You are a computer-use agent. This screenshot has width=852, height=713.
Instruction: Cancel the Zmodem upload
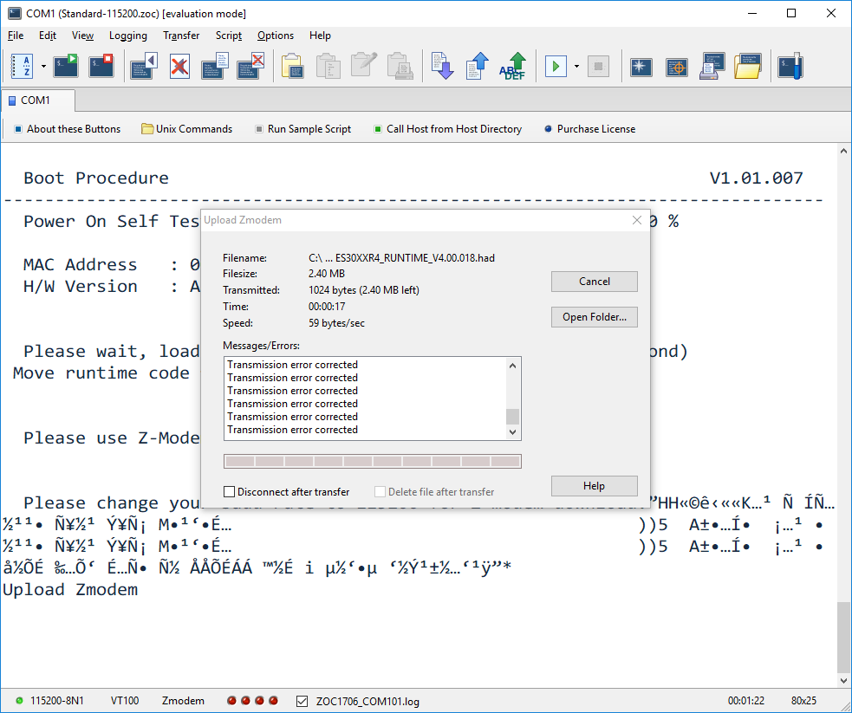tap(594, 282)
